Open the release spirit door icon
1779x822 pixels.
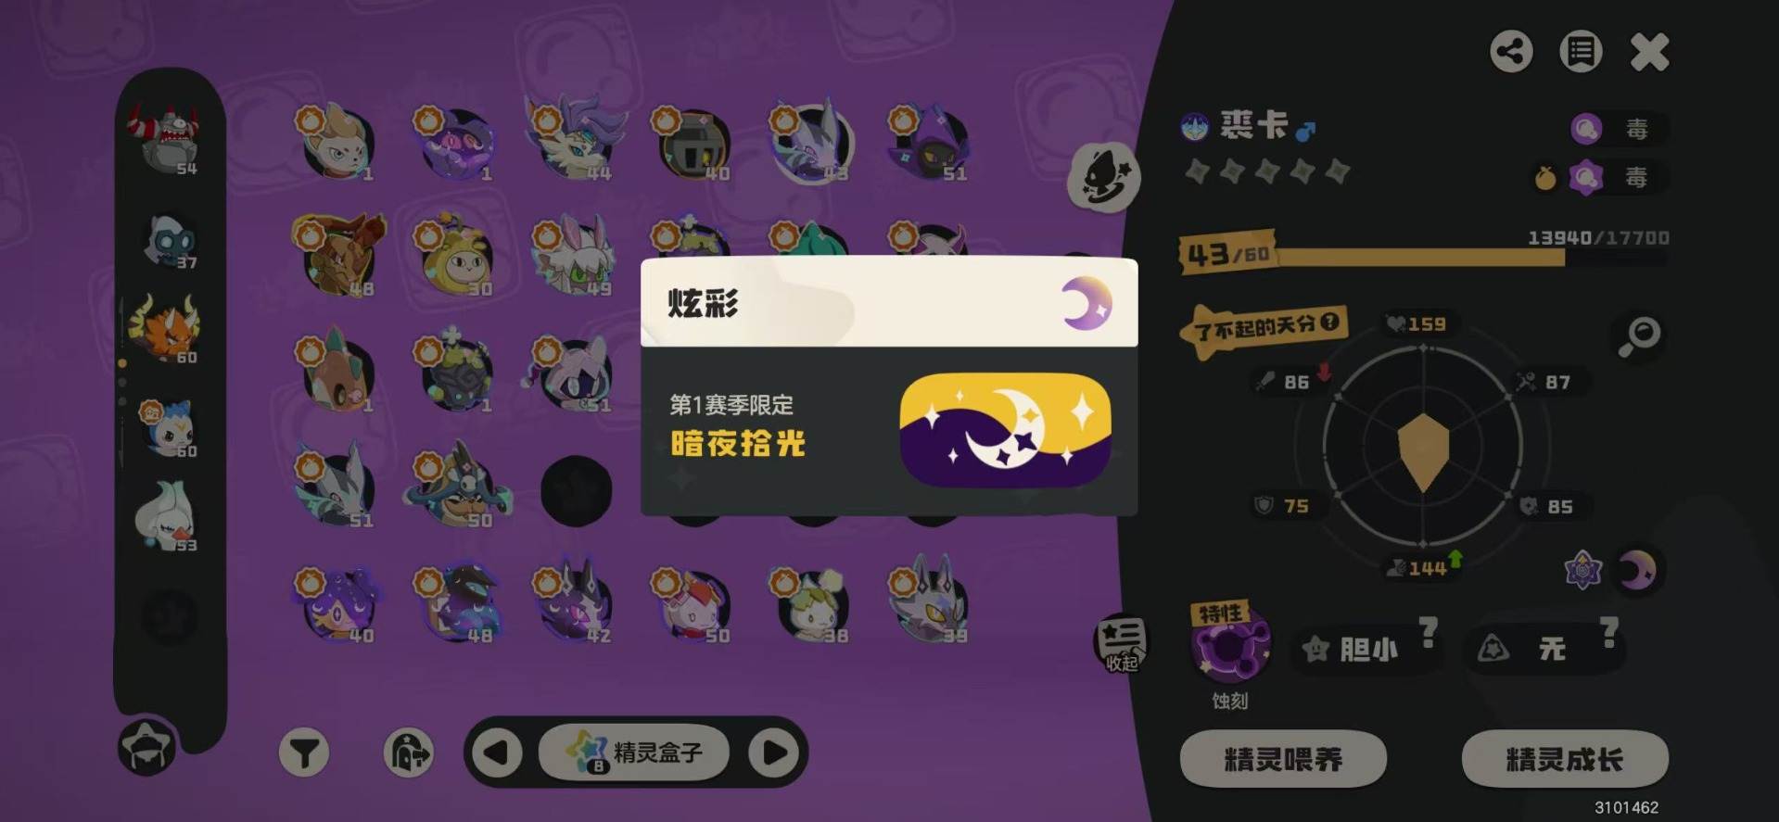[x=408, y=752]
